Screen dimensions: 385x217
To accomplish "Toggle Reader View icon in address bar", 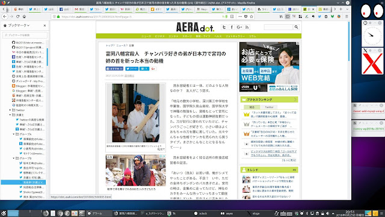I will 232,16.
